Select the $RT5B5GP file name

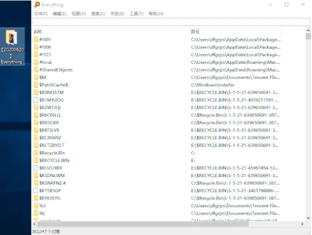coord(50,190)
